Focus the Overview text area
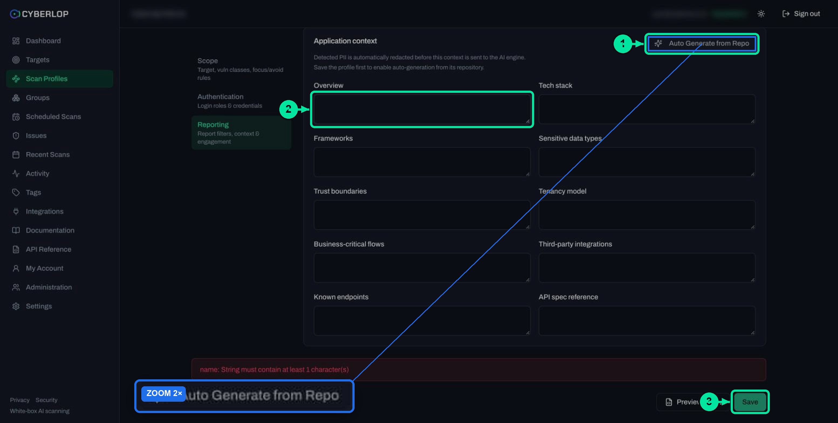The width and height of the screenshot is (838, 423). [422, 109]
